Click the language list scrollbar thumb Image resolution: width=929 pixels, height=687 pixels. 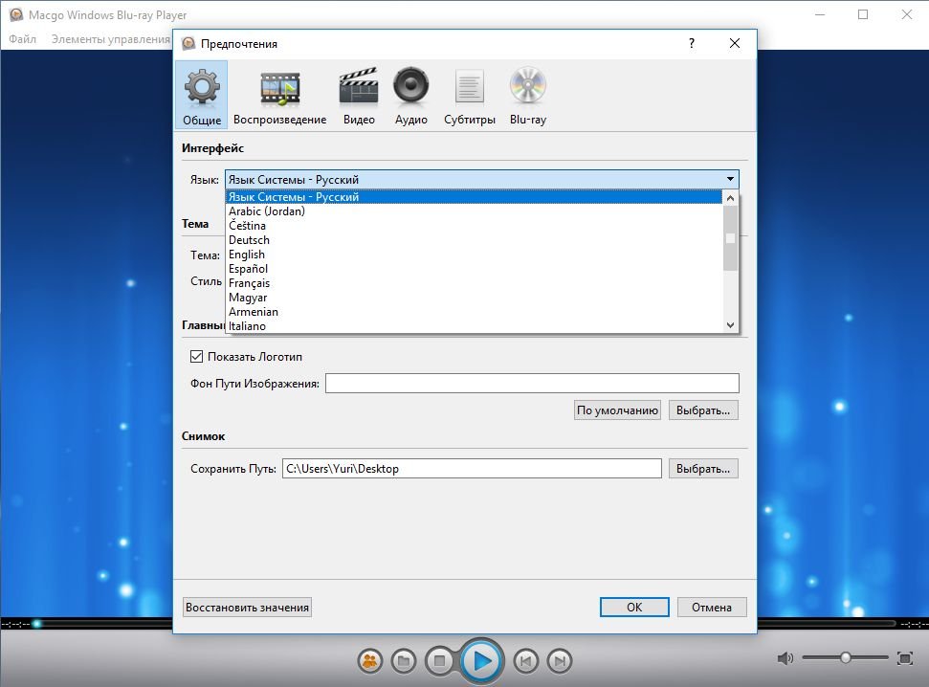point(730,238)
